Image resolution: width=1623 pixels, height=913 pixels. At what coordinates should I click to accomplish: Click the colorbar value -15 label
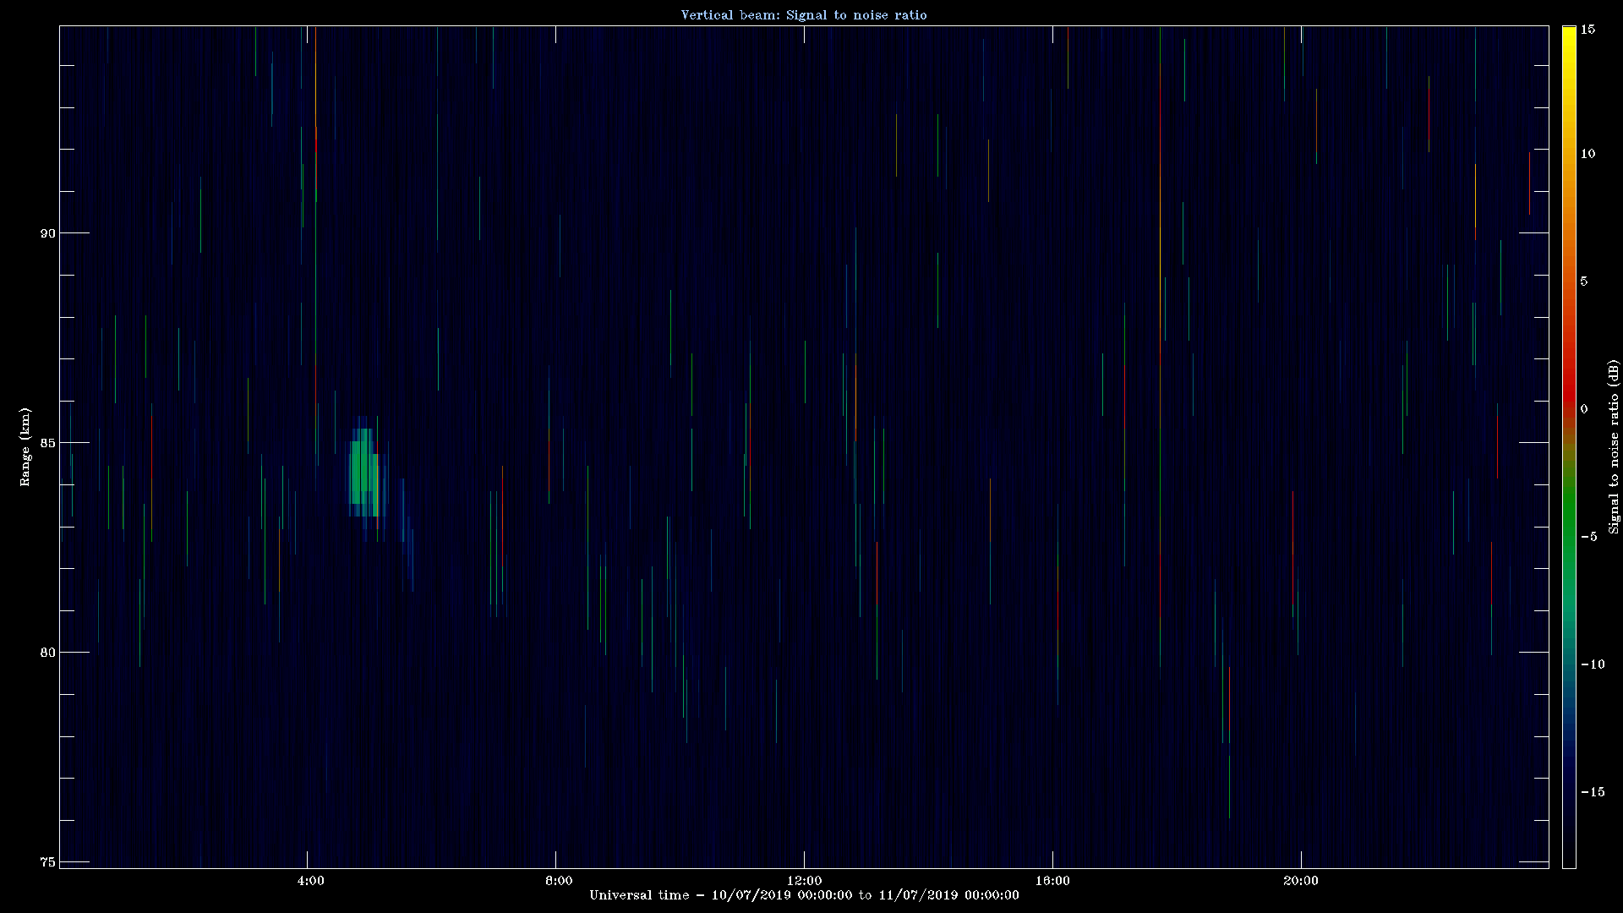pyautogui.click(x=1593, y=792)
